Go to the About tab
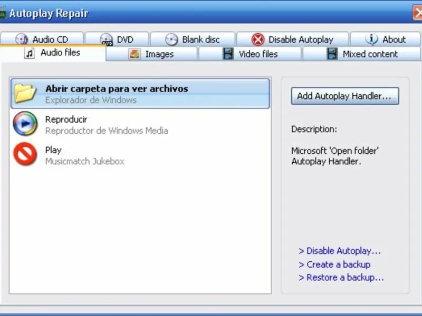422x316 pixels. click(385, 39)
